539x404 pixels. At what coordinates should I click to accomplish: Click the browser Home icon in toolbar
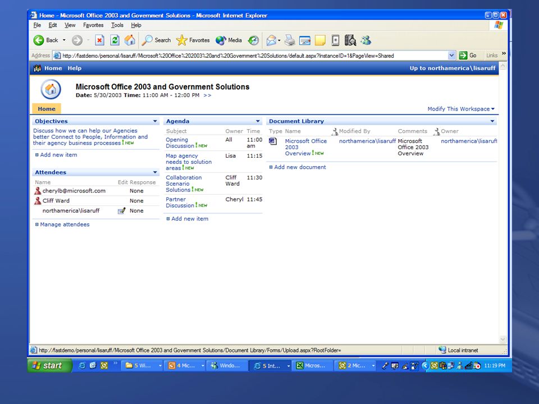click(x=130, y=40)
